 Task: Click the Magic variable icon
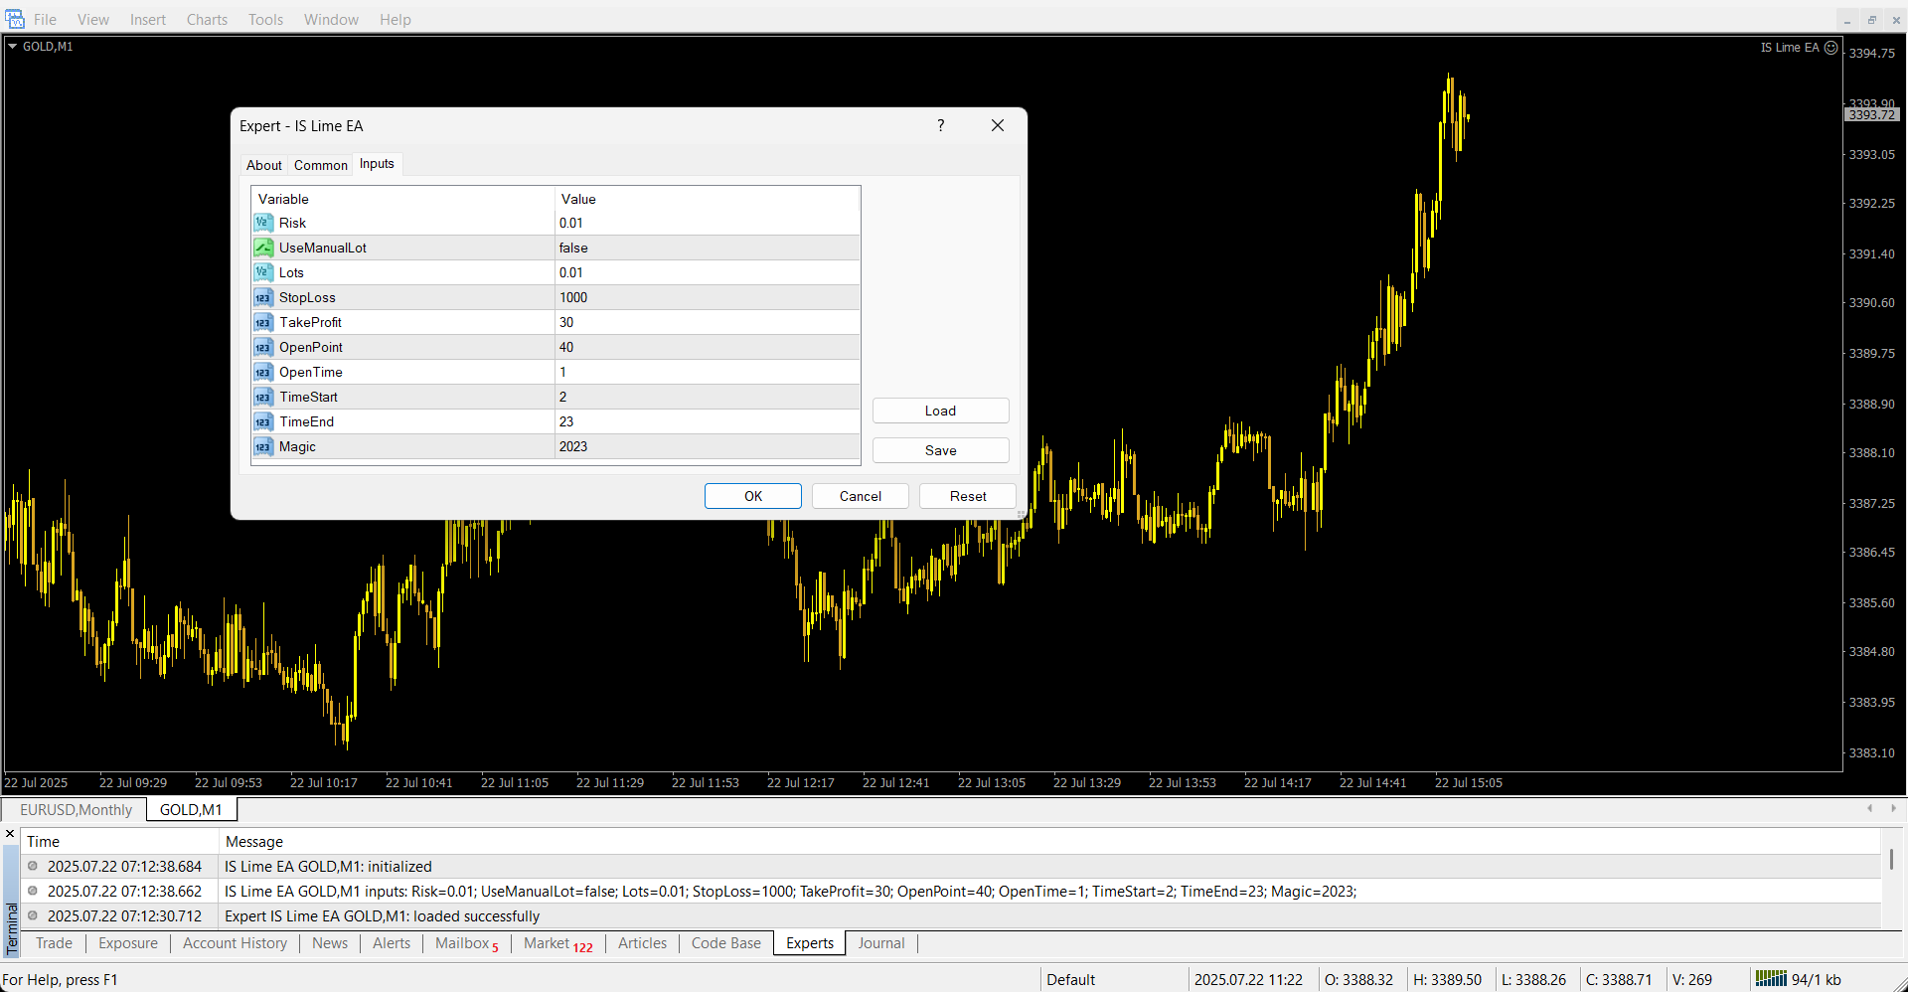pyautogui.click(x=262, y=446)
